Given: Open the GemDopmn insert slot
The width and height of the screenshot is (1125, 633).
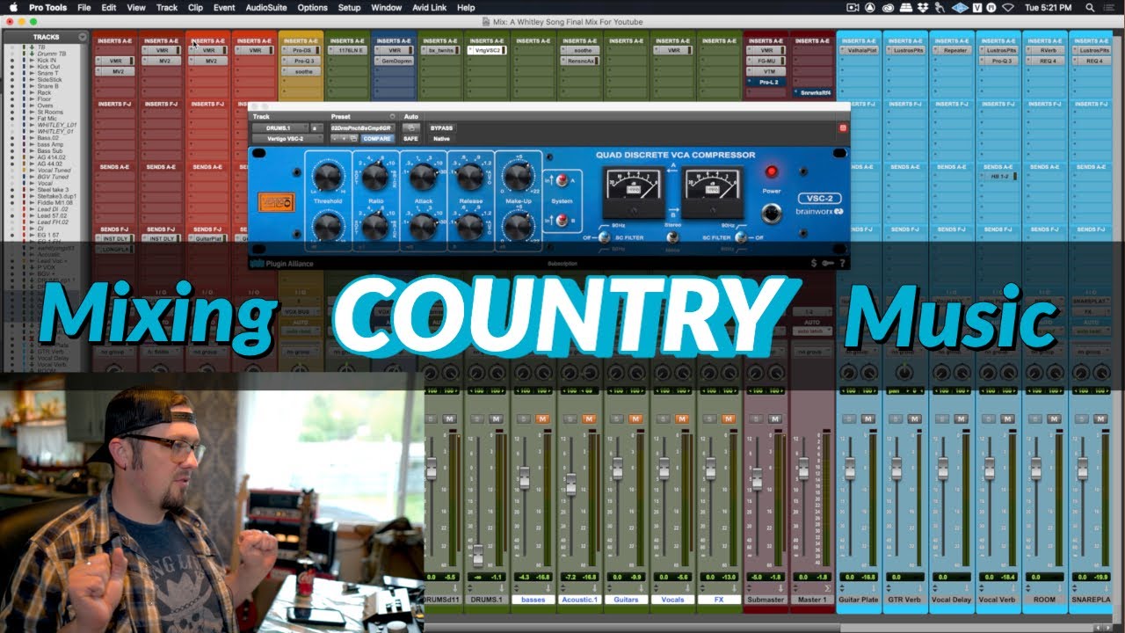Looking at the screenshot, I should point(394,62).
